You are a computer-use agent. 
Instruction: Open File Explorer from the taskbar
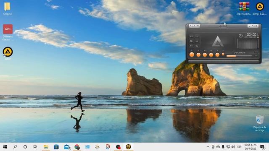(x=46, y=147)
